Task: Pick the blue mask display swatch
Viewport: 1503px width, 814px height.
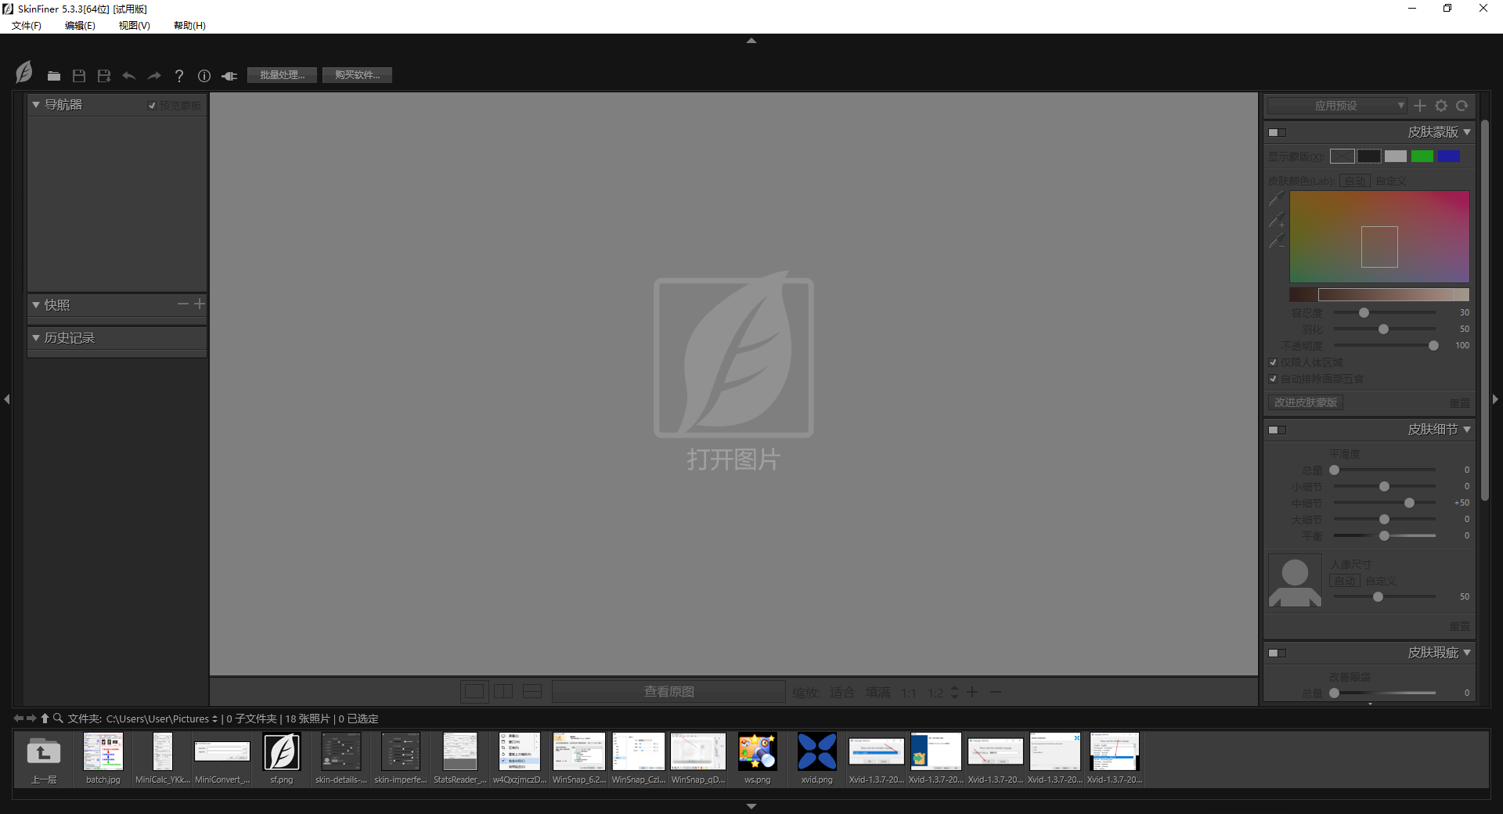Action: 1448,157
